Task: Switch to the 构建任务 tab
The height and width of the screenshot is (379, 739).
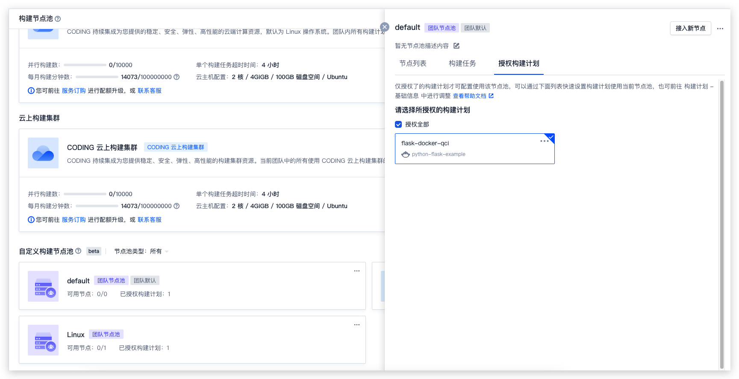Action: (462, 63)
